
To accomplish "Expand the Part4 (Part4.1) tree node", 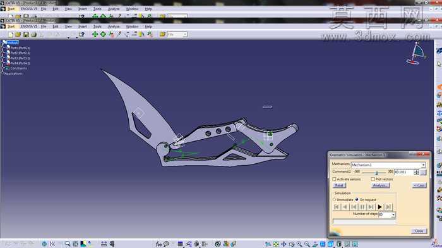I will pos(3,63).
